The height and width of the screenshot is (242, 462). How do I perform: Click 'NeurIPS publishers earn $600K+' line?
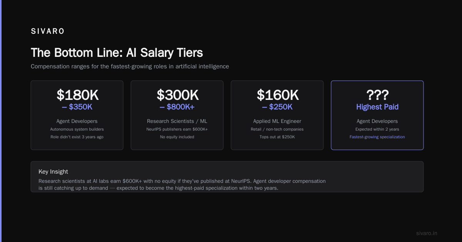tap(177, 129)
